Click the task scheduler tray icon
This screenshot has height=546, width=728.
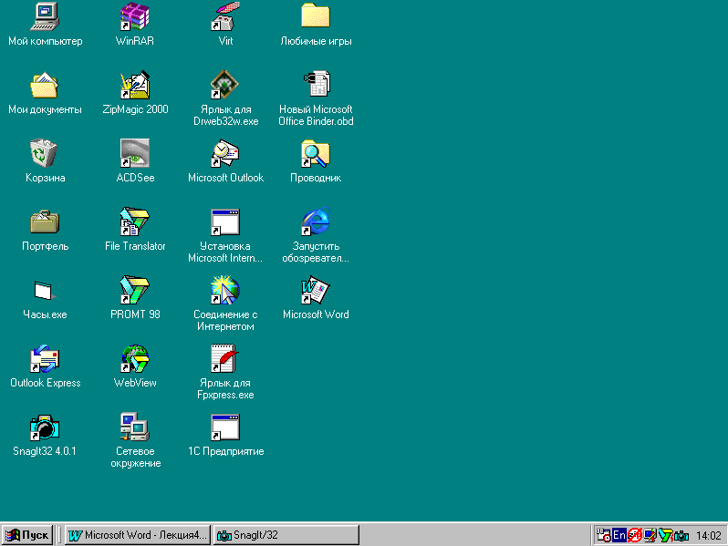pos(604,535)
